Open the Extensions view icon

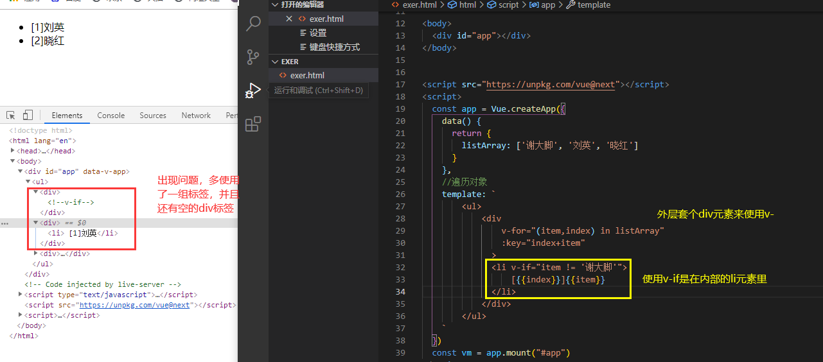coord(253,124)
